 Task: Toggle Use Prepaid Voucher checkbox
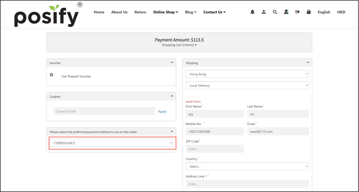coord(51,75)
